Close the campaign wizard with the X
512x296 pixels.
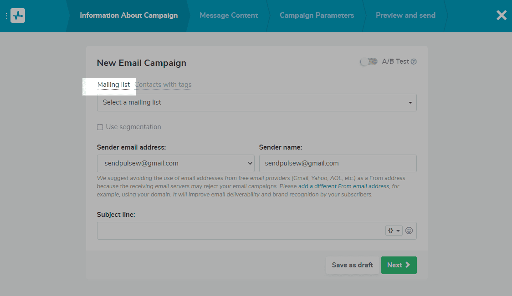(501, 15)
